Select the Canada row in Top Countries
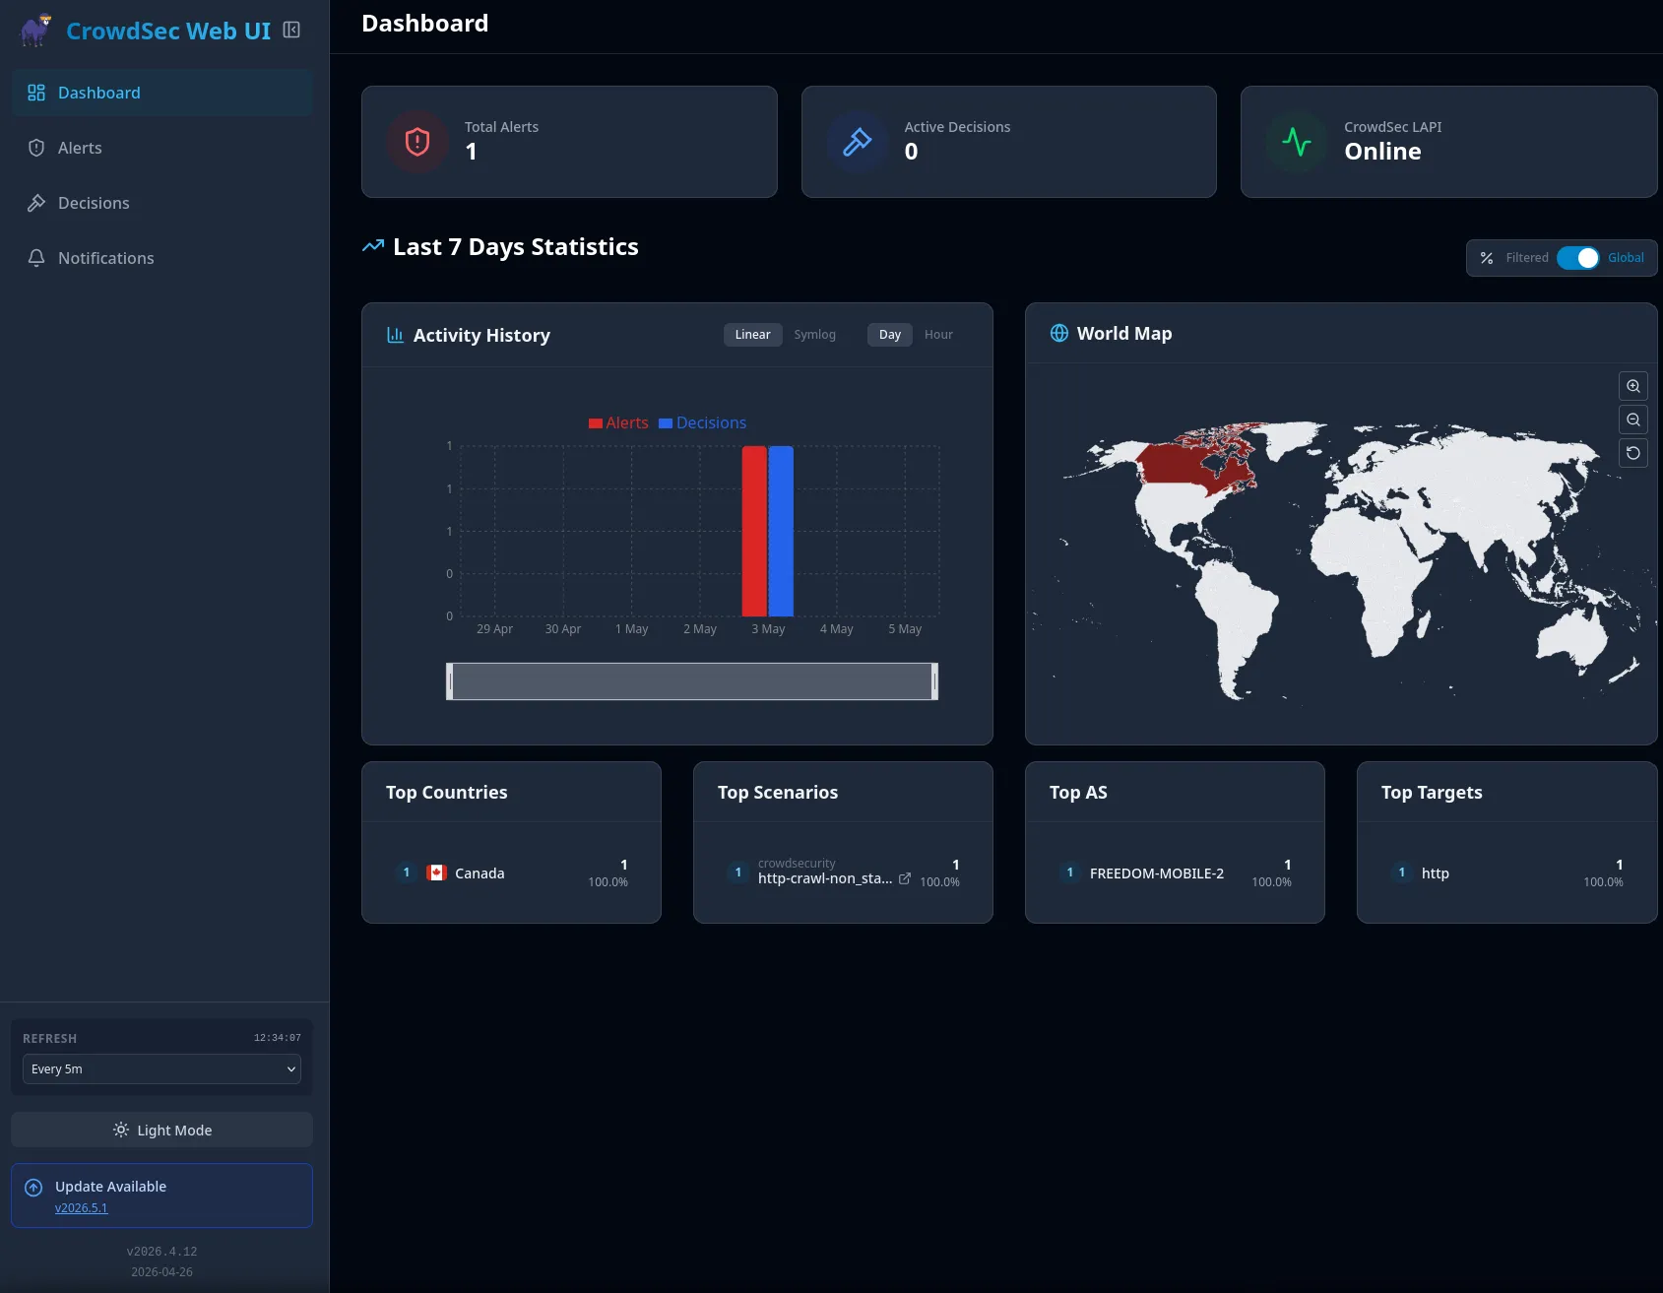This screenshot has width=1663, height=1293. (x=511, y=873)
